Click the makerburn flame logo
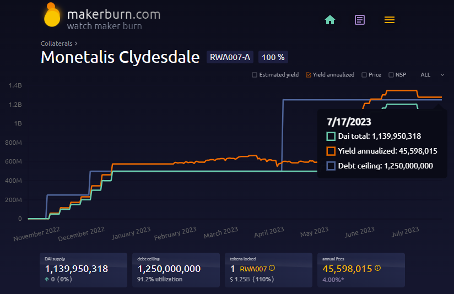This screenshot has height=294, width=454. 52,15
